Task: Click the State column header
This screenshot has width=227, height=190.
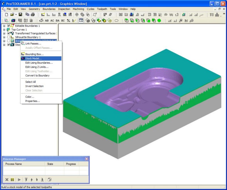Action: (x=54, y=164)
